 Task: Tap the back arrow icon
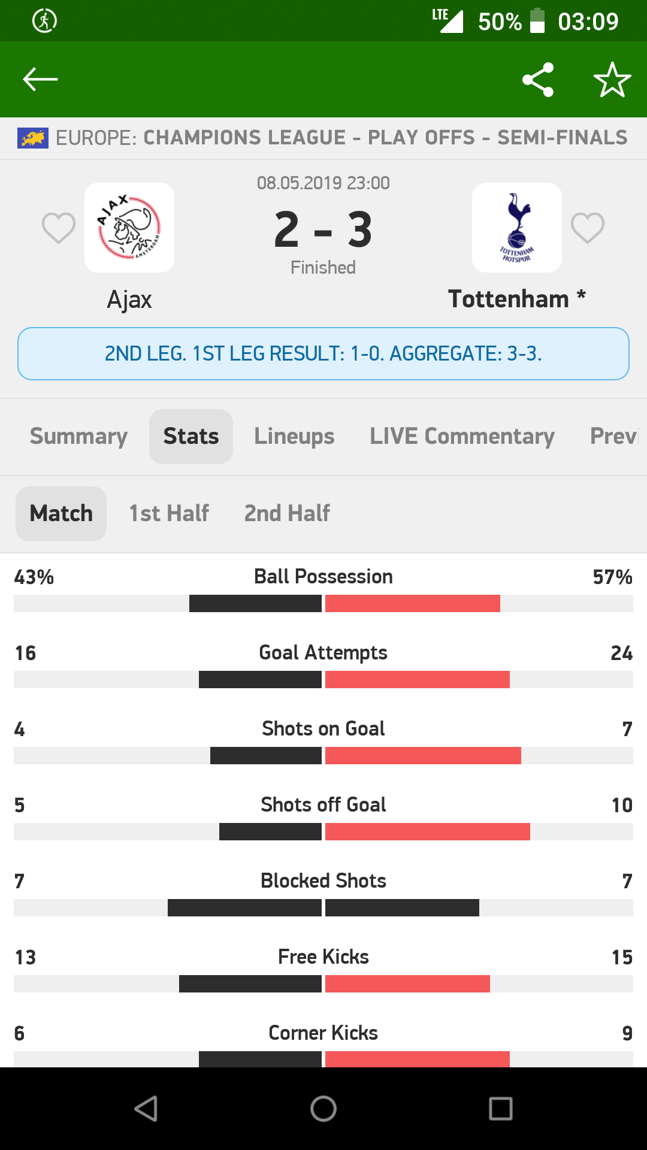click(x=40, y=79)
